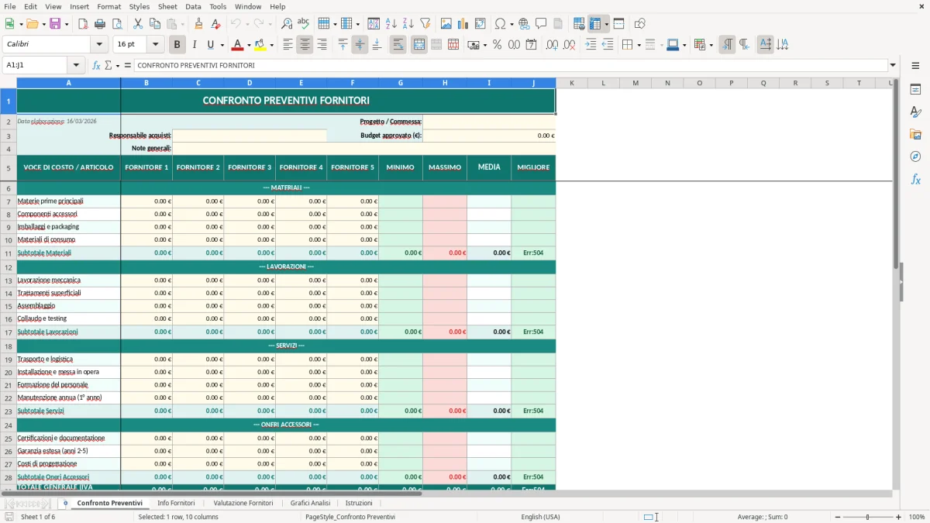
Task: Toggle Wrap Text
Action: pos(398,45)
